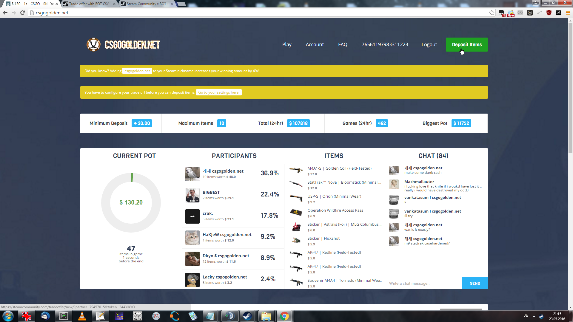Open the Chrome hamburger menu
Viewport: 573px width, 322px height.
(x=568, y=13)
